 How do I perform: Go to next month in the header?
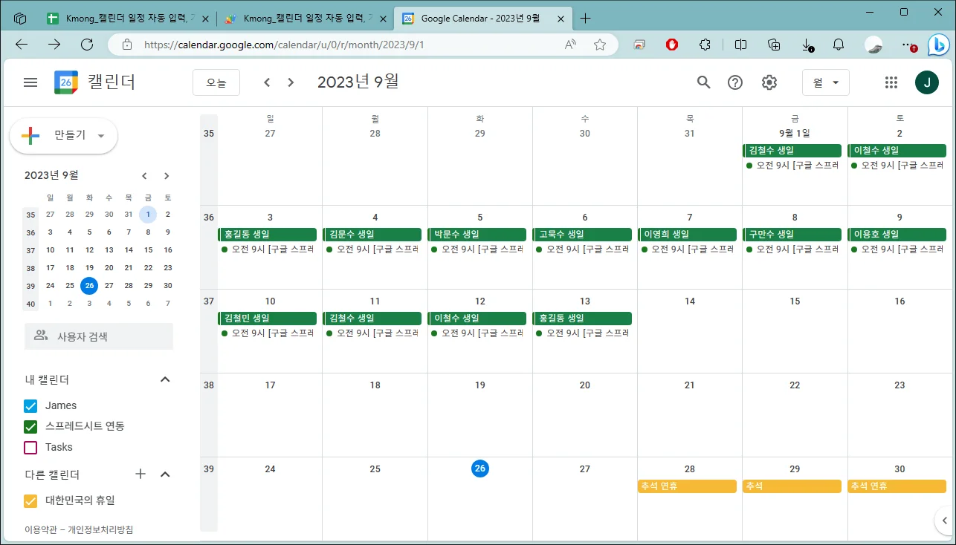click(291, 82)
